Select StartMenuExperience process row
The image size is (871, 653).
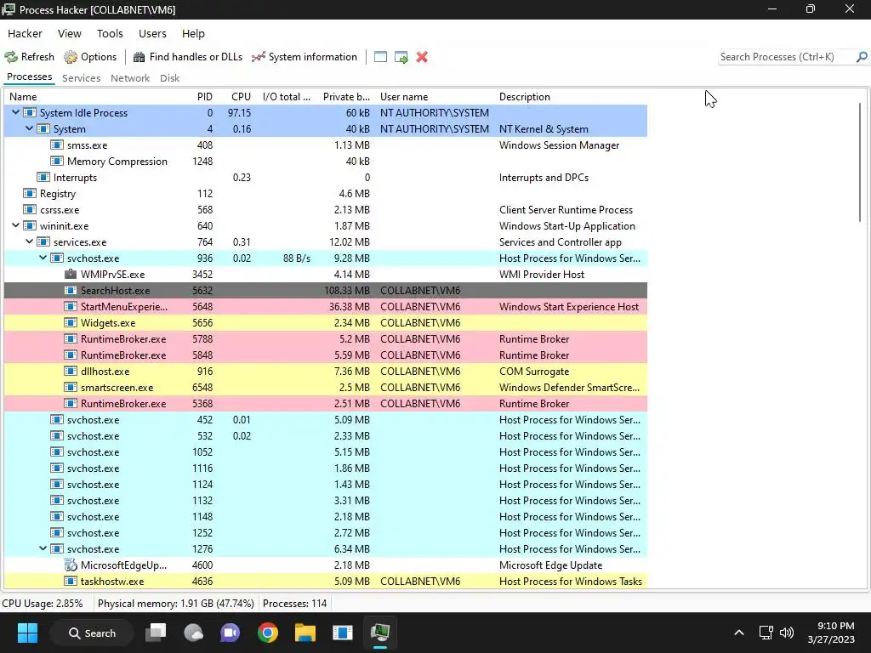[x=326, y=306]
